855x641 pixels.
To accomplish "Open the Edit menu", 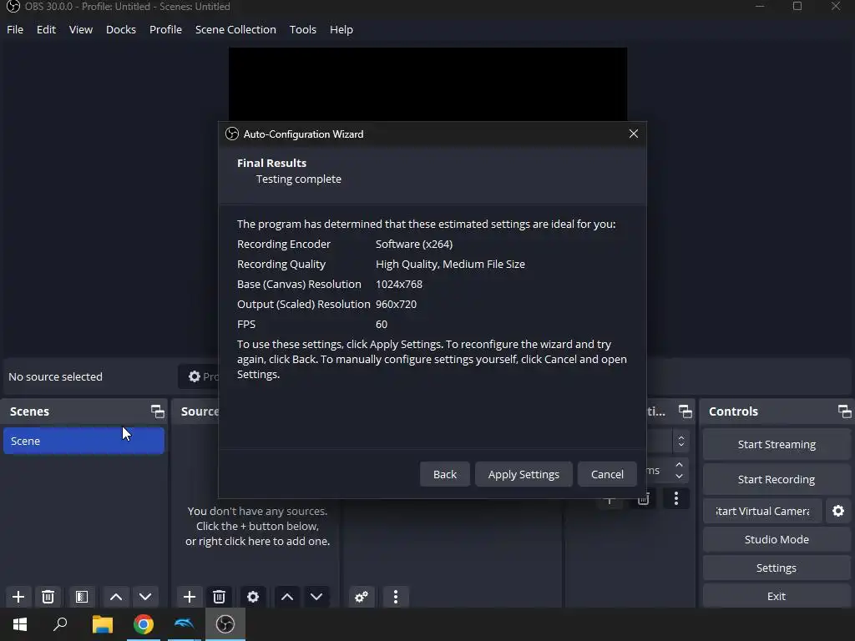I will coord(47,29).
